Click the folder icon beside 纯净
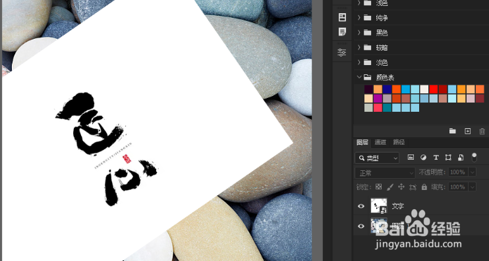Viewport: 489px width, 261px height. coord(368,17)
